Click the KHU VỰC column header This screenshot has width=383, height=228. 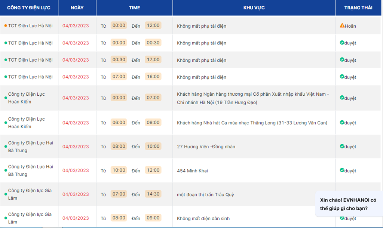pyautogui.click(x=254, y=8)
